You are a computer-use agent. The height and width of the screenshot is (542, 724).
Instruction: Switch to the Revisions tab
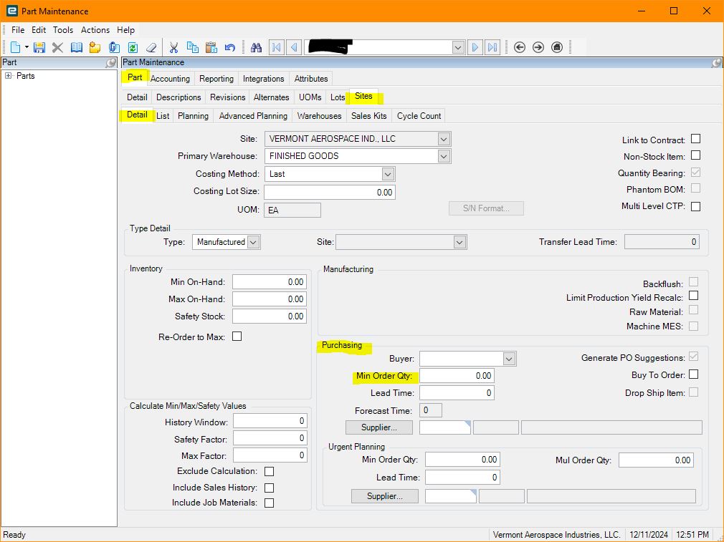click(x=228, y=97)
